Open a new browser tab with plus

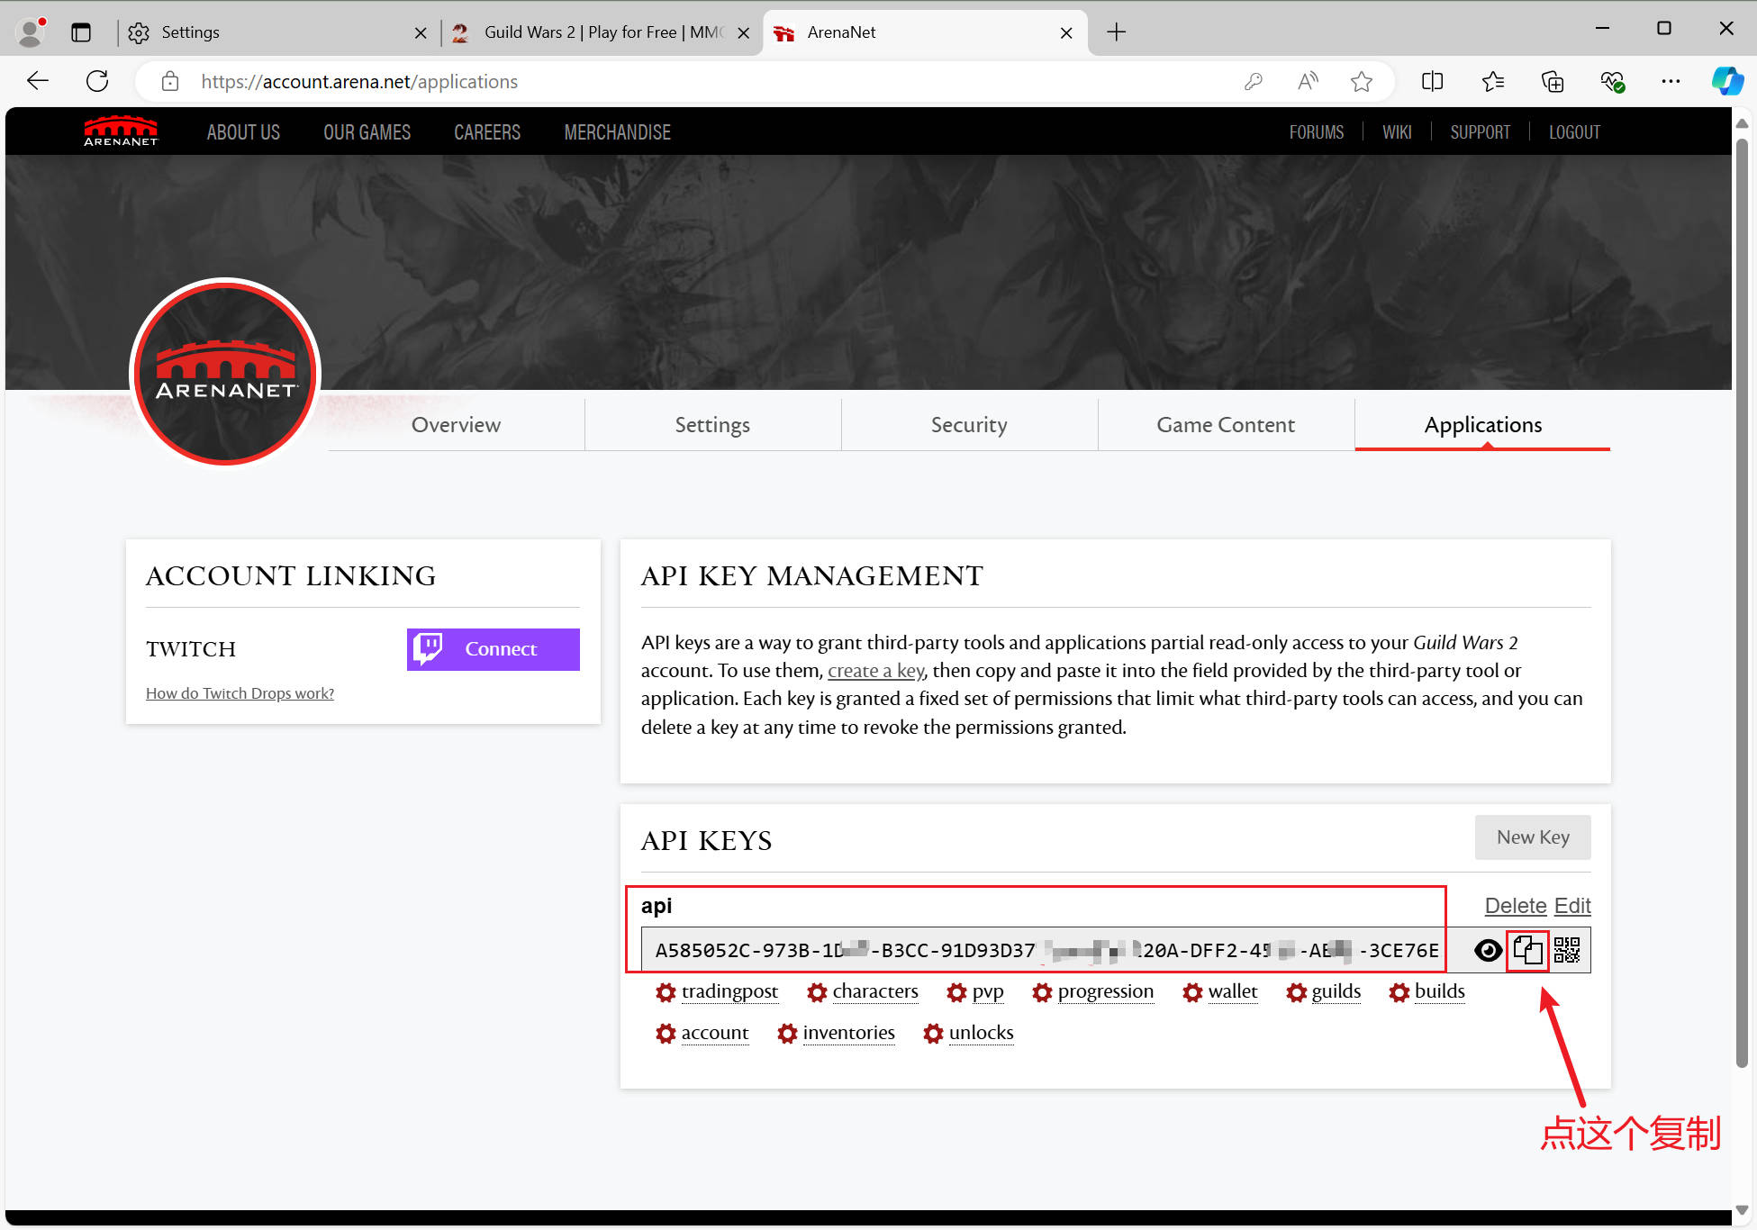(1116, 32)
